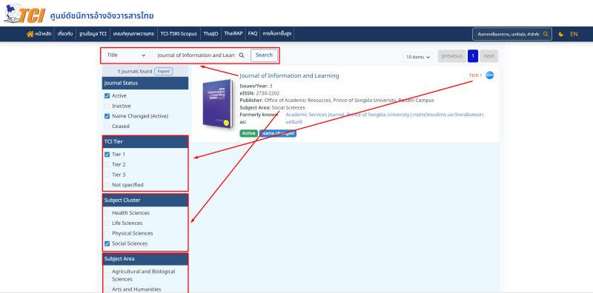Open เกี่ยวกับ menu item
The width and height of the screenshot is (593, 293).
(x=64, y=34)
